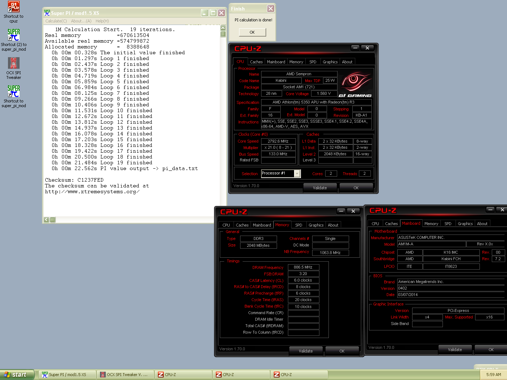Open the Help(H) menu in Super PI
507x380 pixels.
pos(102,21)
